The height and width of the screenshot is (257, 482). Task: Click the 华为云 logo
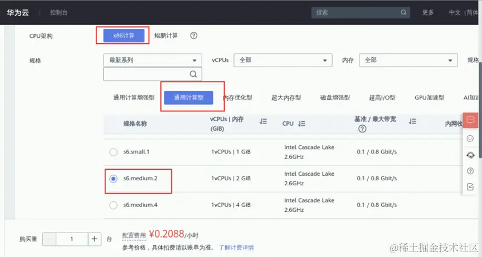[x=18, y=13]
